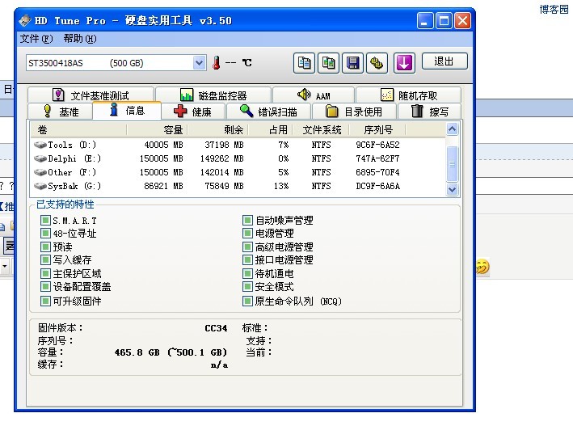Click the thermometer temperature icon
Viewport: 573px width, 430px height.
point(217,63)
